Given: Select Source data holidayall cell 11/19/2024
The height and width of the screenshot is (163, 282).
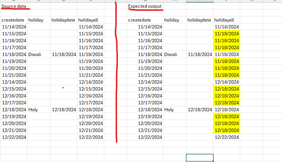Looking at the screenshot, I should pos(91,61).
